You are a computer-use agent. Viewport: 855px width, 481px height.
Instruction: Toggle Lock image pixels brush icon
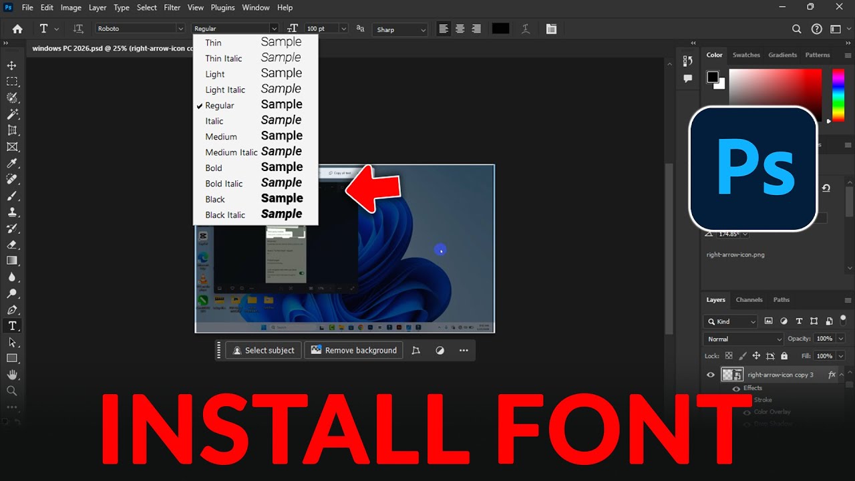(742, 356)
